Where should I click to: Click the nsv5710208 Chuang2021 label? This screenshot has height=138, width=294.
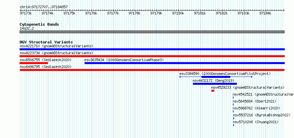click(256, 122)
